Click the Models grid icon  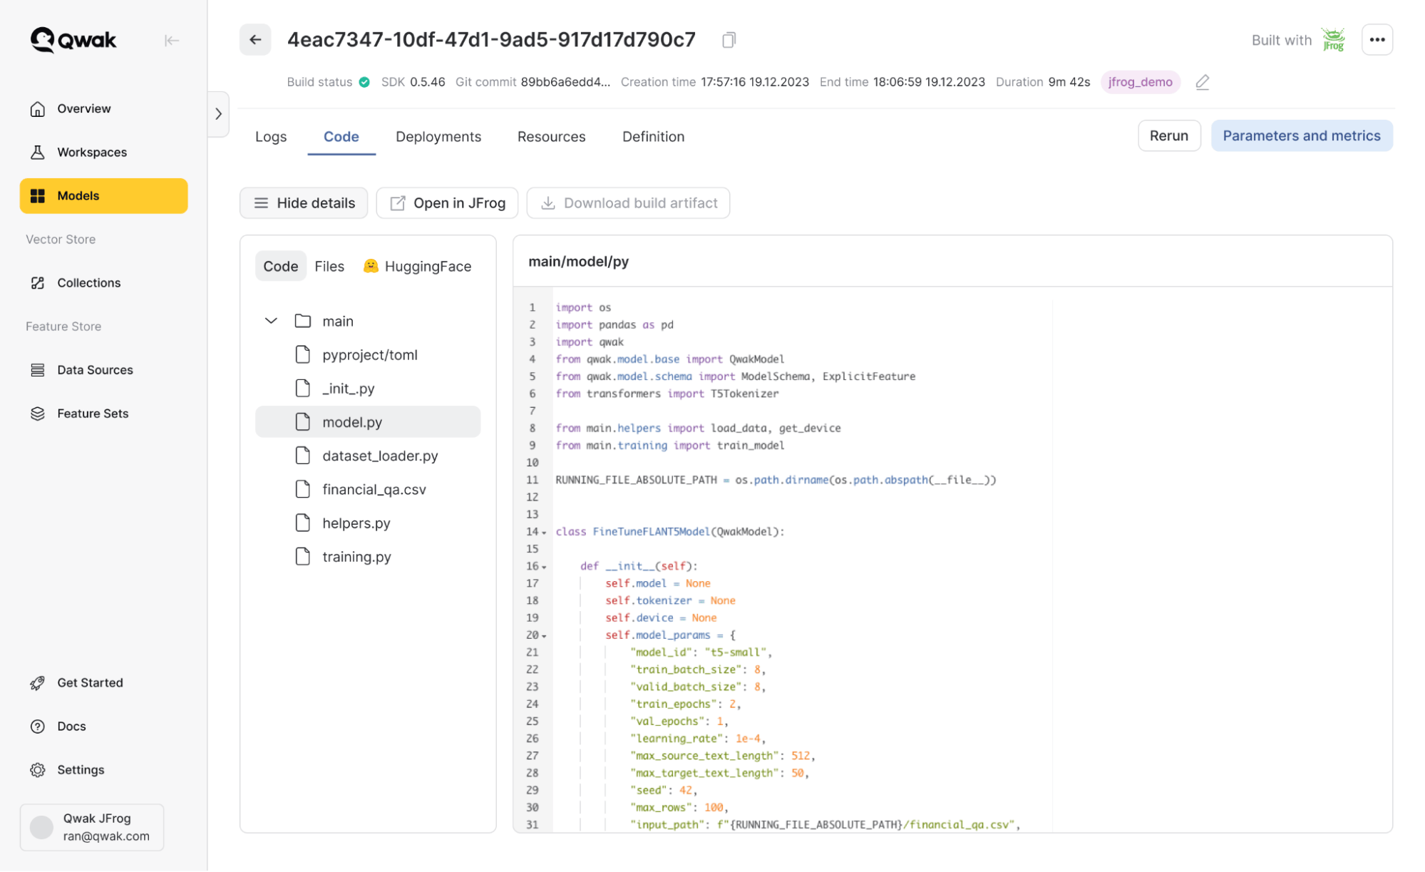pyautogui.click(x=38, y=195)
